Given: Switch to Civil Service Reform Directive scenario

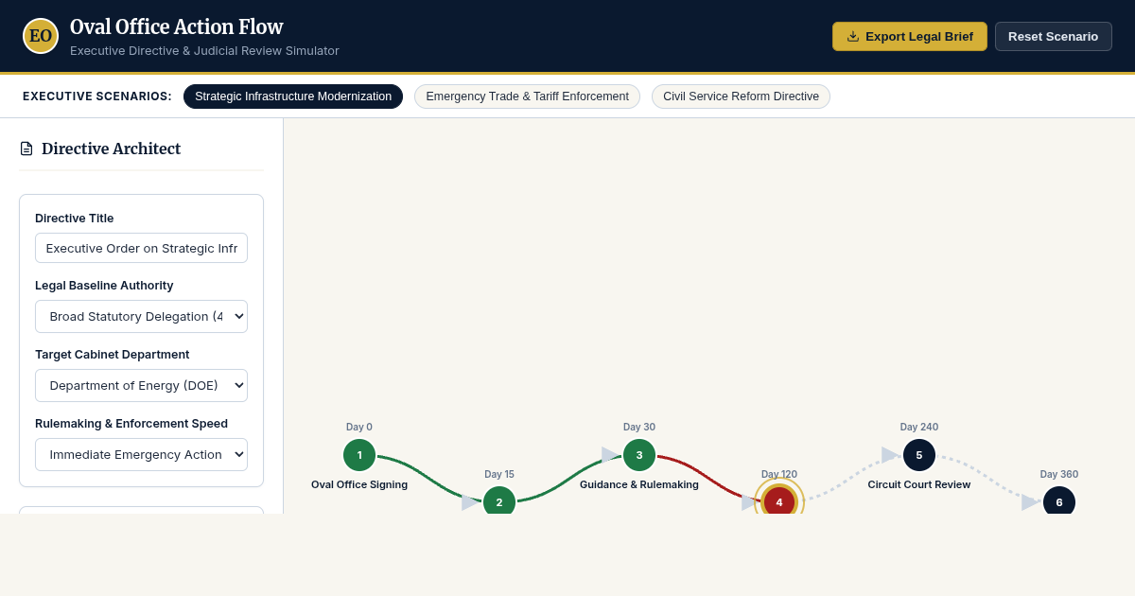Looking at the screenshot, I should tap(741, 96).
